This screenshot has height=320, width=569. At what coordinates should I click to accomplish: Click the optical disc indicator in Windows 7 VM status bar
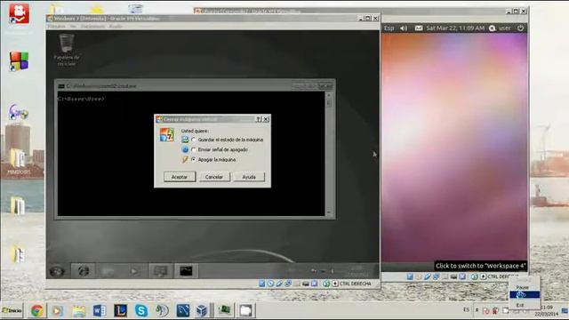[x=270, y=284]
